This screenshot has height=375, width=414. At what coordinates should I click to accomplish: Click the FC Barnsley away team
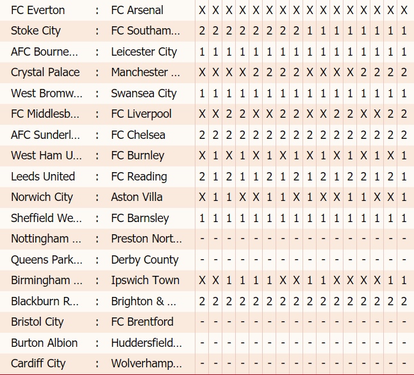(140, 218)
